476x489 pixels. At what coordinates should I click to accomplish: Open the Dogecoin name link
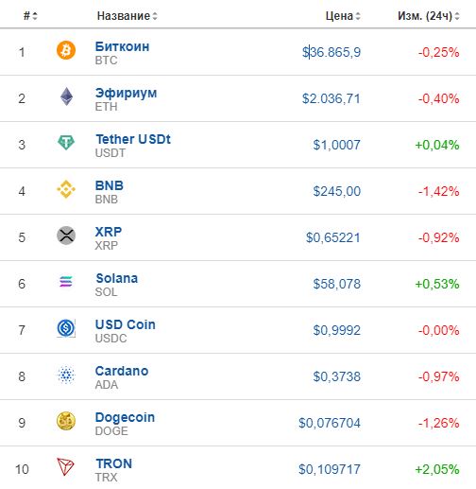click(x=125, y=417)
